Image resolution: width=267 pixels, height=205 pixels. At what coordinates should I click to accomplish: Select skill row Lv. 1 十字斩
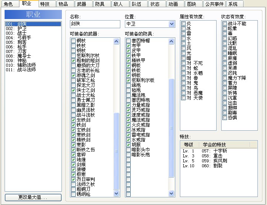coord(218,151)
